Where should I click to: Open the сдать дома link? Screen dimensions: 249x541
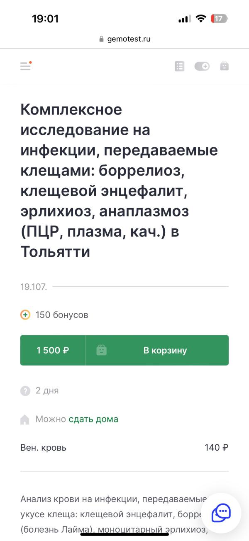pyautogui.click(x=93, y=419)
